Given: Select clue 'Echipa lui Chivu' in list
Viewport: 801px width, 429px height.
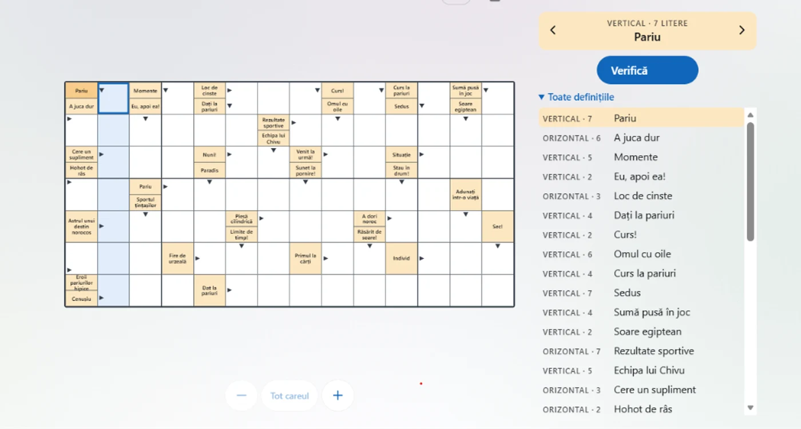Looking at the screenshot, I should tap(641, 371).
